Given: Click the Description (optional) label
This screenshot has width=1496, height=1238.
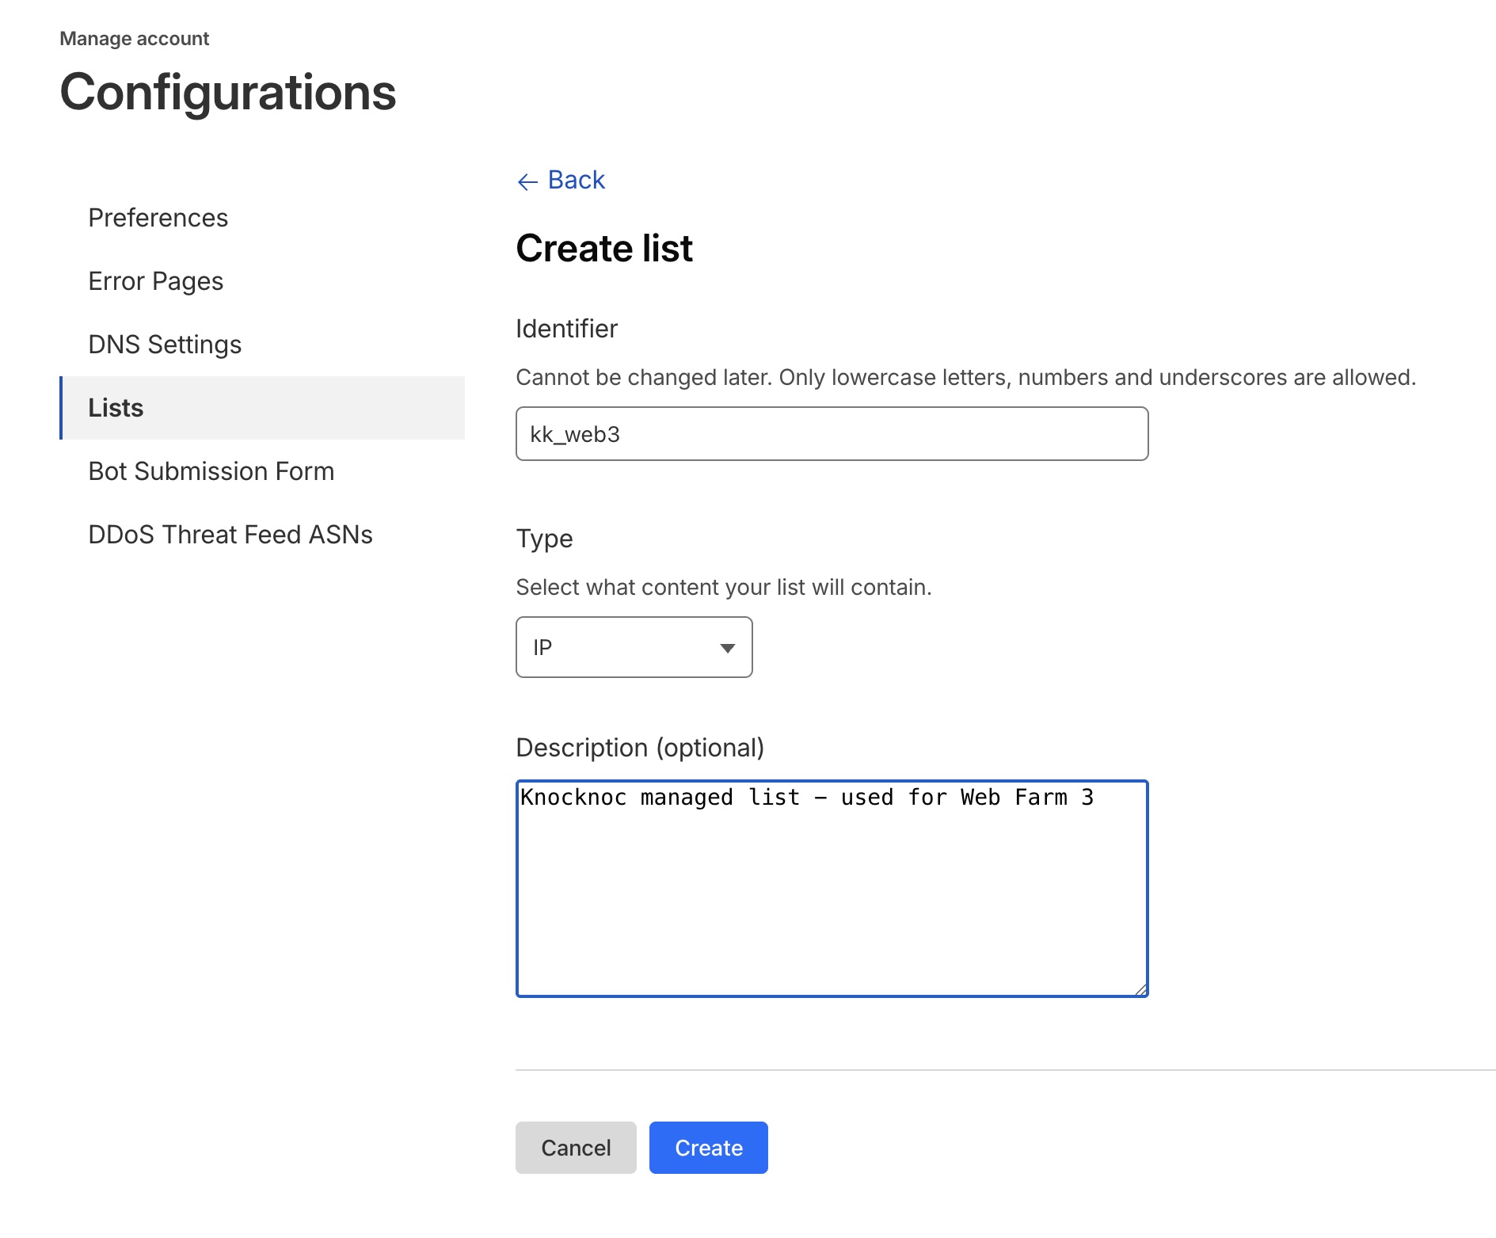Looking at the screenshot, I should (x=639, y=748).
